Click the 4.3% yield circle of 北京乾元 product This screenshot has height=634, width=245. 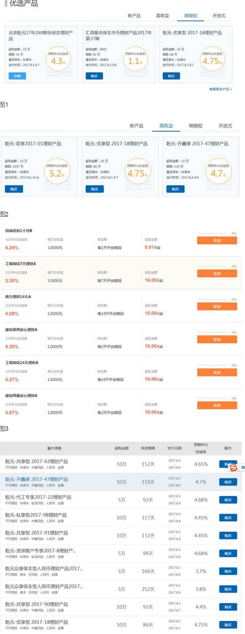59,59
